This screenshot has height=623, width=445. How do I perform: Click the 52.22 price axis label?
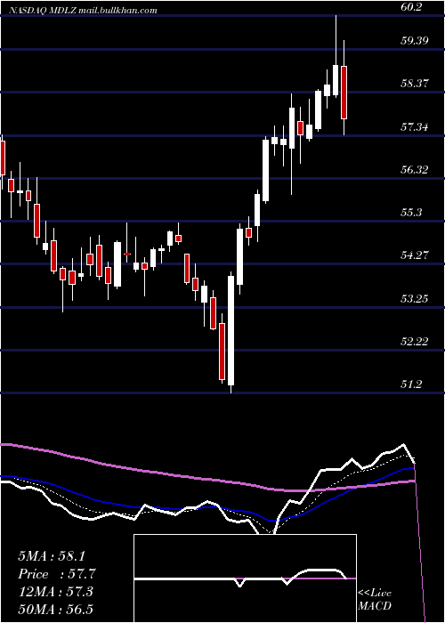(415, 341)
